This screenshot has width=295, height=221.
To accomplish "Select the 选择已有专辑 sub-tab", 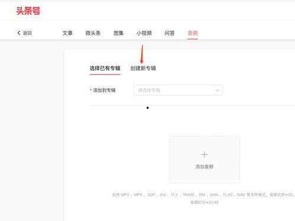I will (x=105, y=68).
